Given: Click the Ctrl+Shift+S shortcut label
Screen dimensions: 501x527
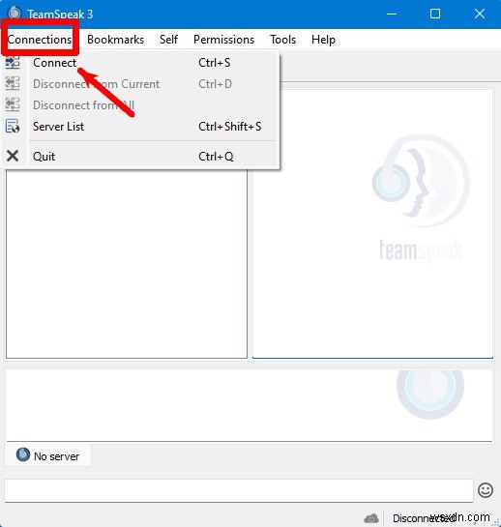Looking at the screenshot, I should pyautogui.click(x=229, y=127).
